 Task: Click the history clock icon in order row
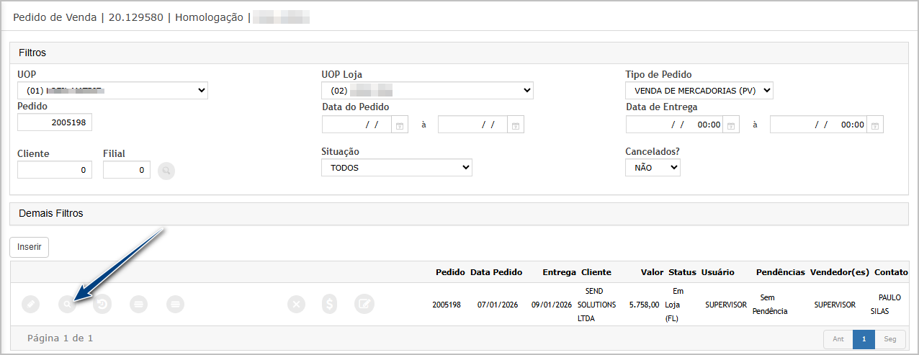click(x=104, y=305)
